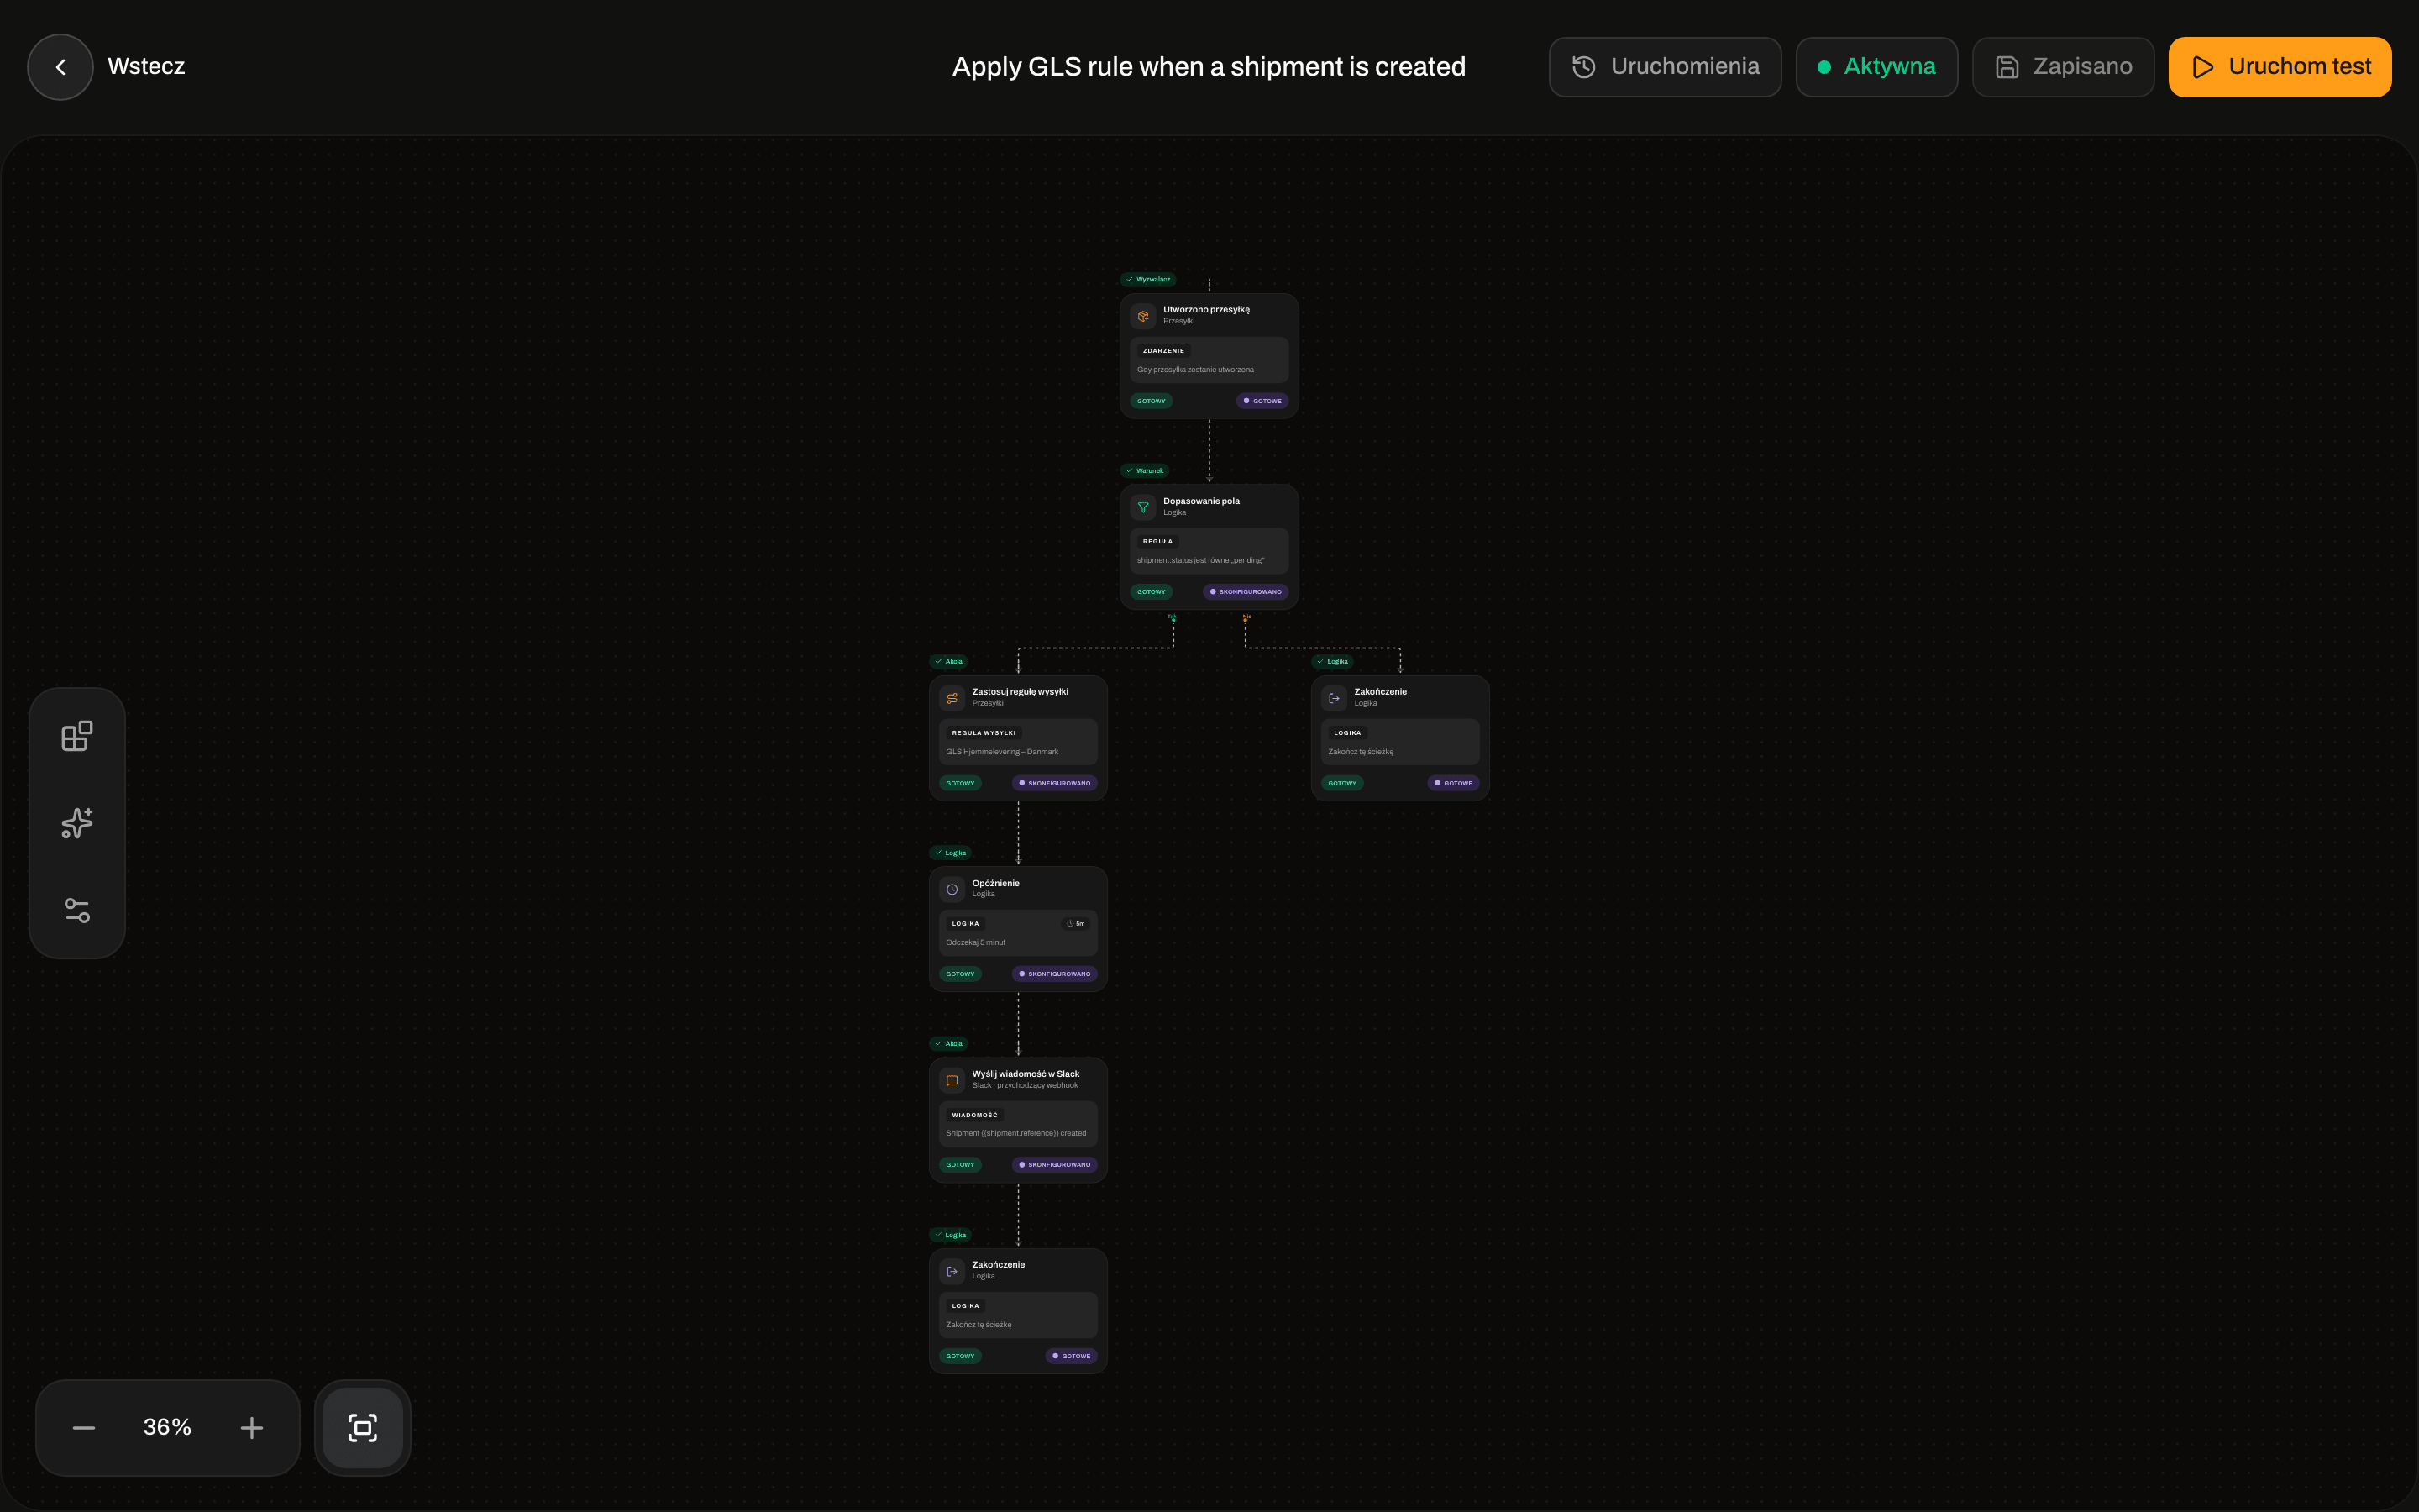Image resolution: width=2419 pixels, height=1512 pixels.
Task: Click the shipment.status rule text
Action: click(1199, 560)
